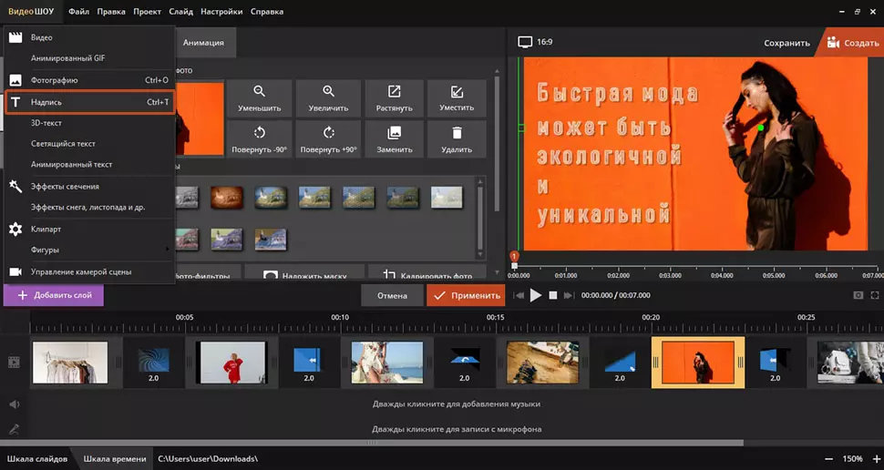The width and height of the screenshot is (884, 470).
Task: Click the Заменить replace-photo icon
Action: coord(395,139)
